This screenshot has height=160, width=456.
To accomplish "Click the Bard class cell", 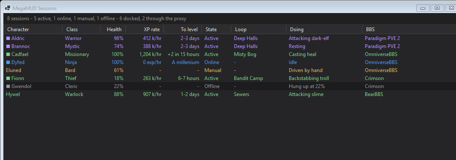I will [70, 70].
